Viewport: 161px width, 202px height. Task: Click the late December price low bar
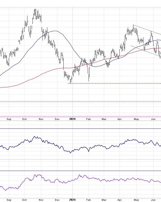pyautogui.click(x=71, y=80)
